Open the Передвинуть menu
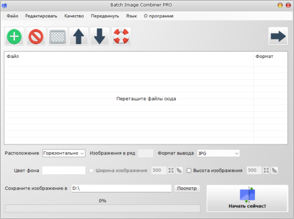Image resolution: width=294 pixels, height=219 pixels. pyautogui.click(x=105, y=16)
